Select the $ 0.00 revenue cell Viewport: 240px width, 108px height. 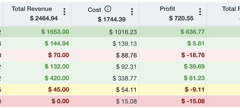37,101
